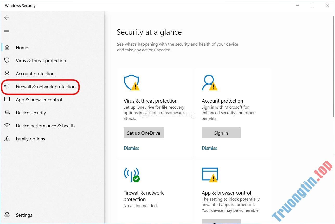Select the Device security laptop icon
Image resolution: width=335 pixels, height=224 pixels.
tap(7, 113)
